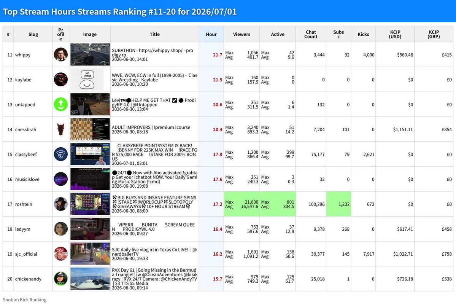Select chessbrah's $1,151.11 KCIP value
The width and height of the screenshot is (456, 306).
pos(403,129)
